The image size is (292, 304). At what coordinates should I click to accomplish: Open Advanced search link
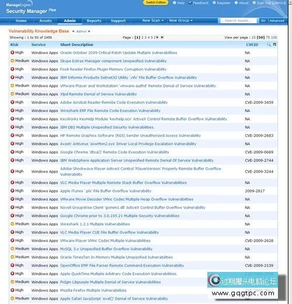point(277,20)
